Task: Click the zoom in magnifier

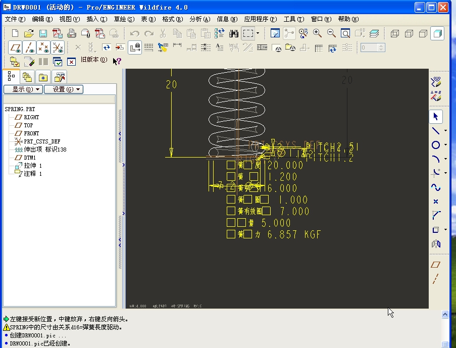Action: coord(317,33)
